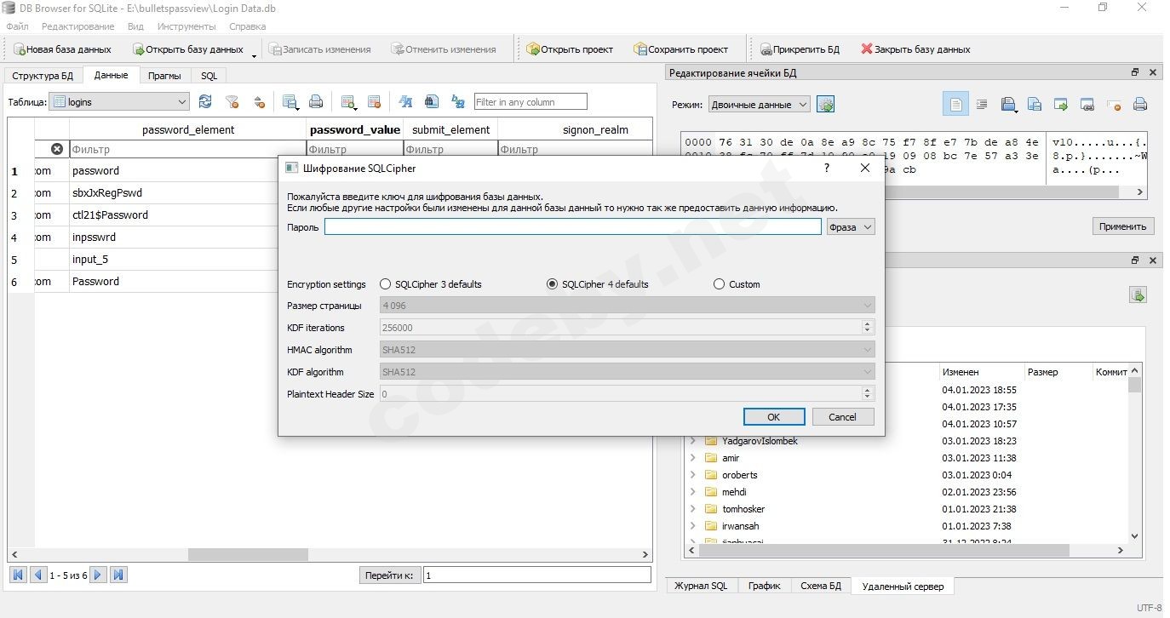Click the delete current record icon
Image resolution: width=1170 pixels, height=618 pixels.
[x=374, y=102]
